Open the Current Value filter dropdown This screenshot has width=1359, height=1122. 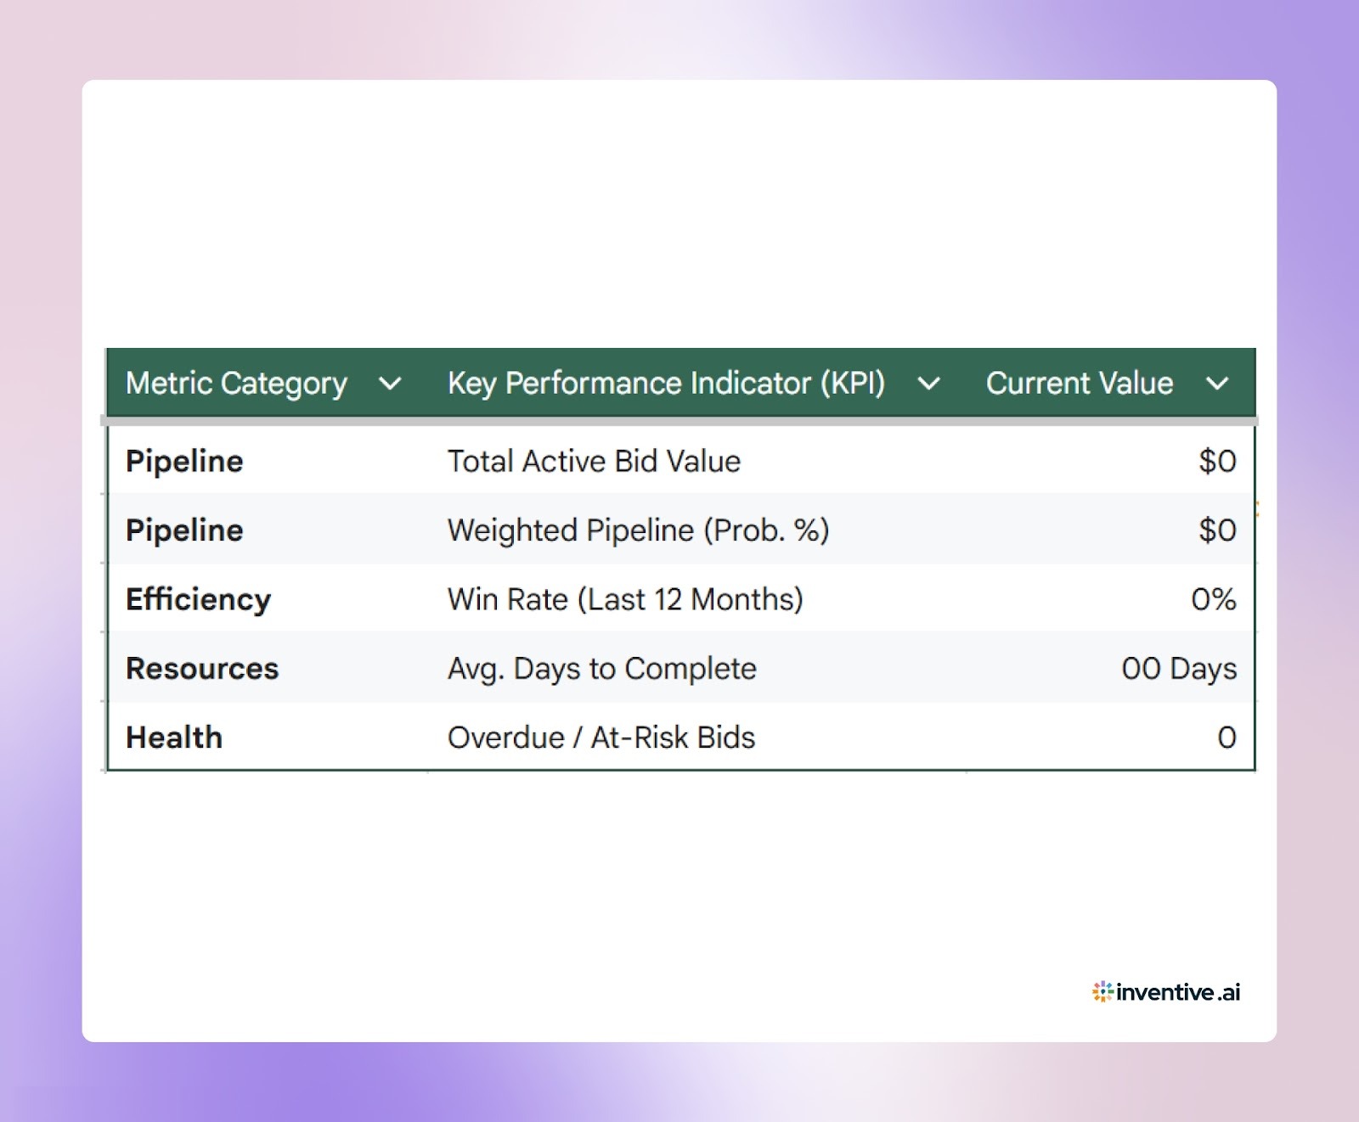point(1218,384)
